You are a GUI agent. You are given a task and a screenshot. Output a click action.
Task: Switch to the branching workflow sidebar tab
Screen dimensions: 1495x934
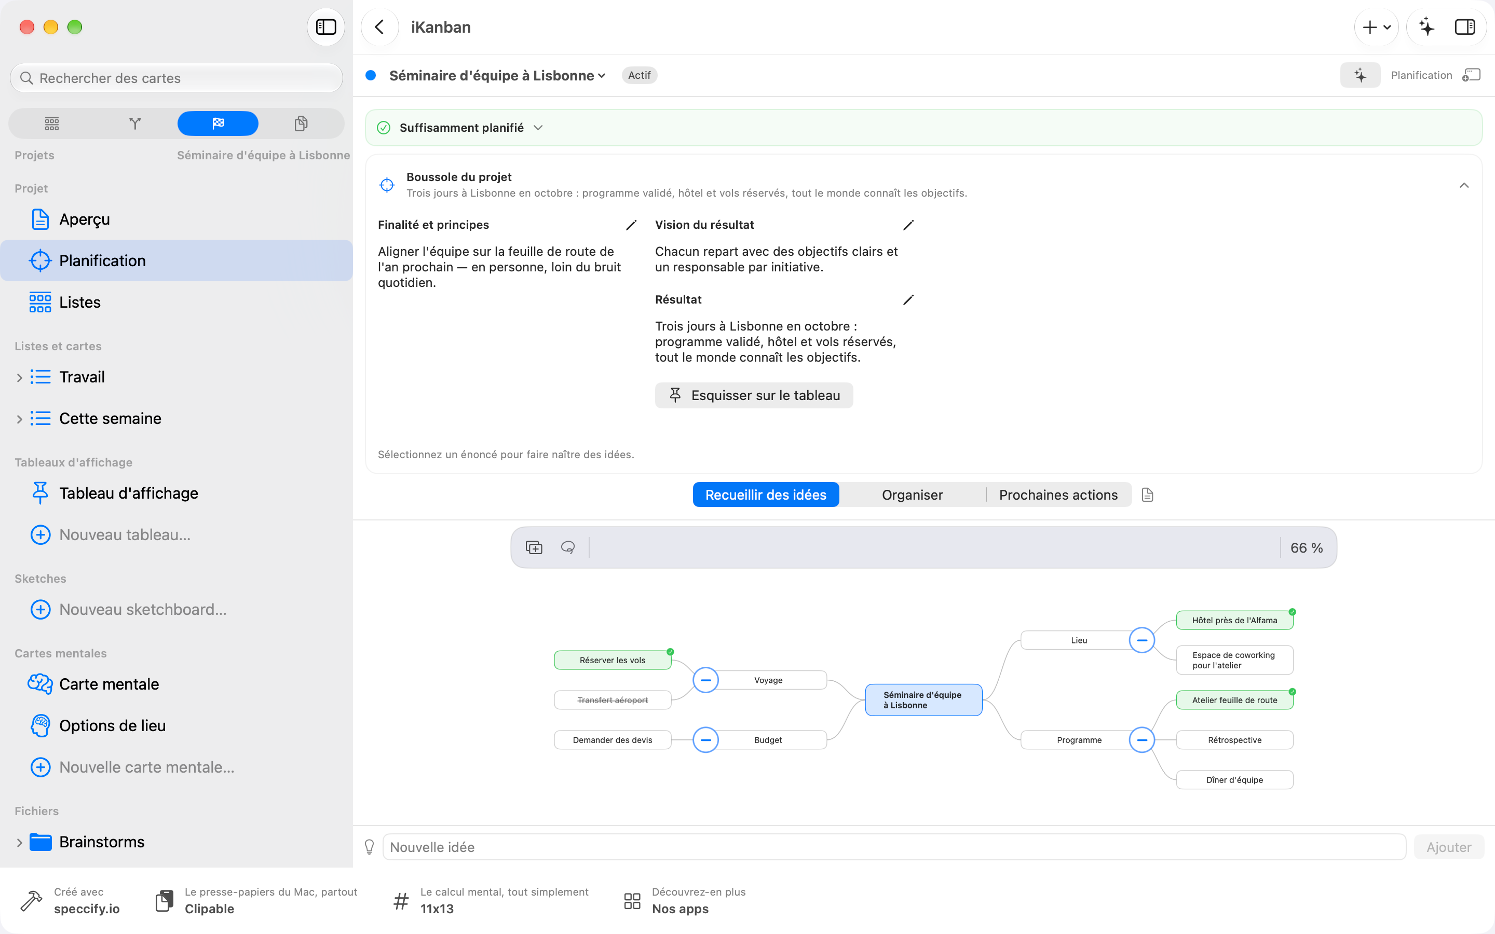coord(134,123)
